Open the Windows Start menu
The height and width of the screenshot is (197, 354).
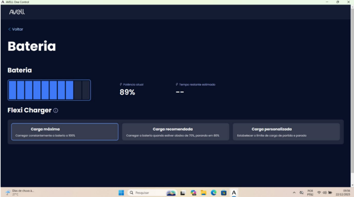121,193
